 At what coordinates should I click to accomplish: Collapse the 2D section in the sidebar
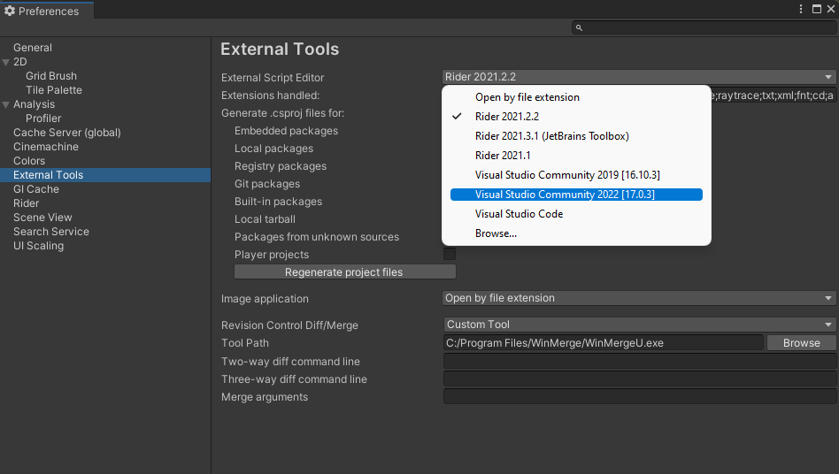tap(6, 62)
